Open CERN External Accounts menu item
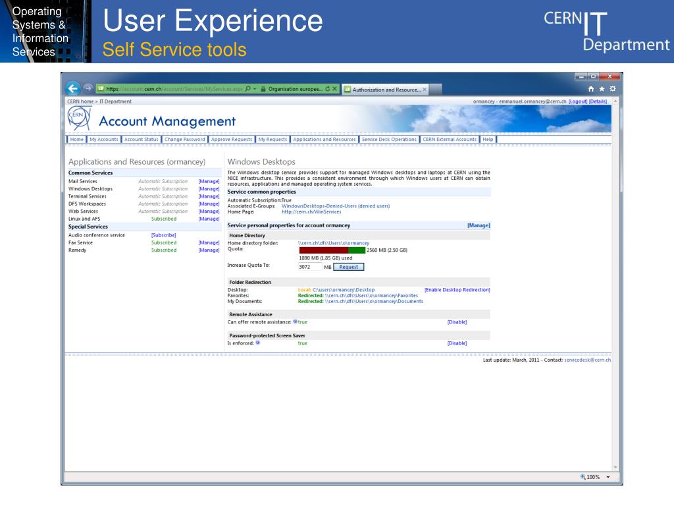Image resolution: width=674 pixels, height=506 pixels. 450,140
